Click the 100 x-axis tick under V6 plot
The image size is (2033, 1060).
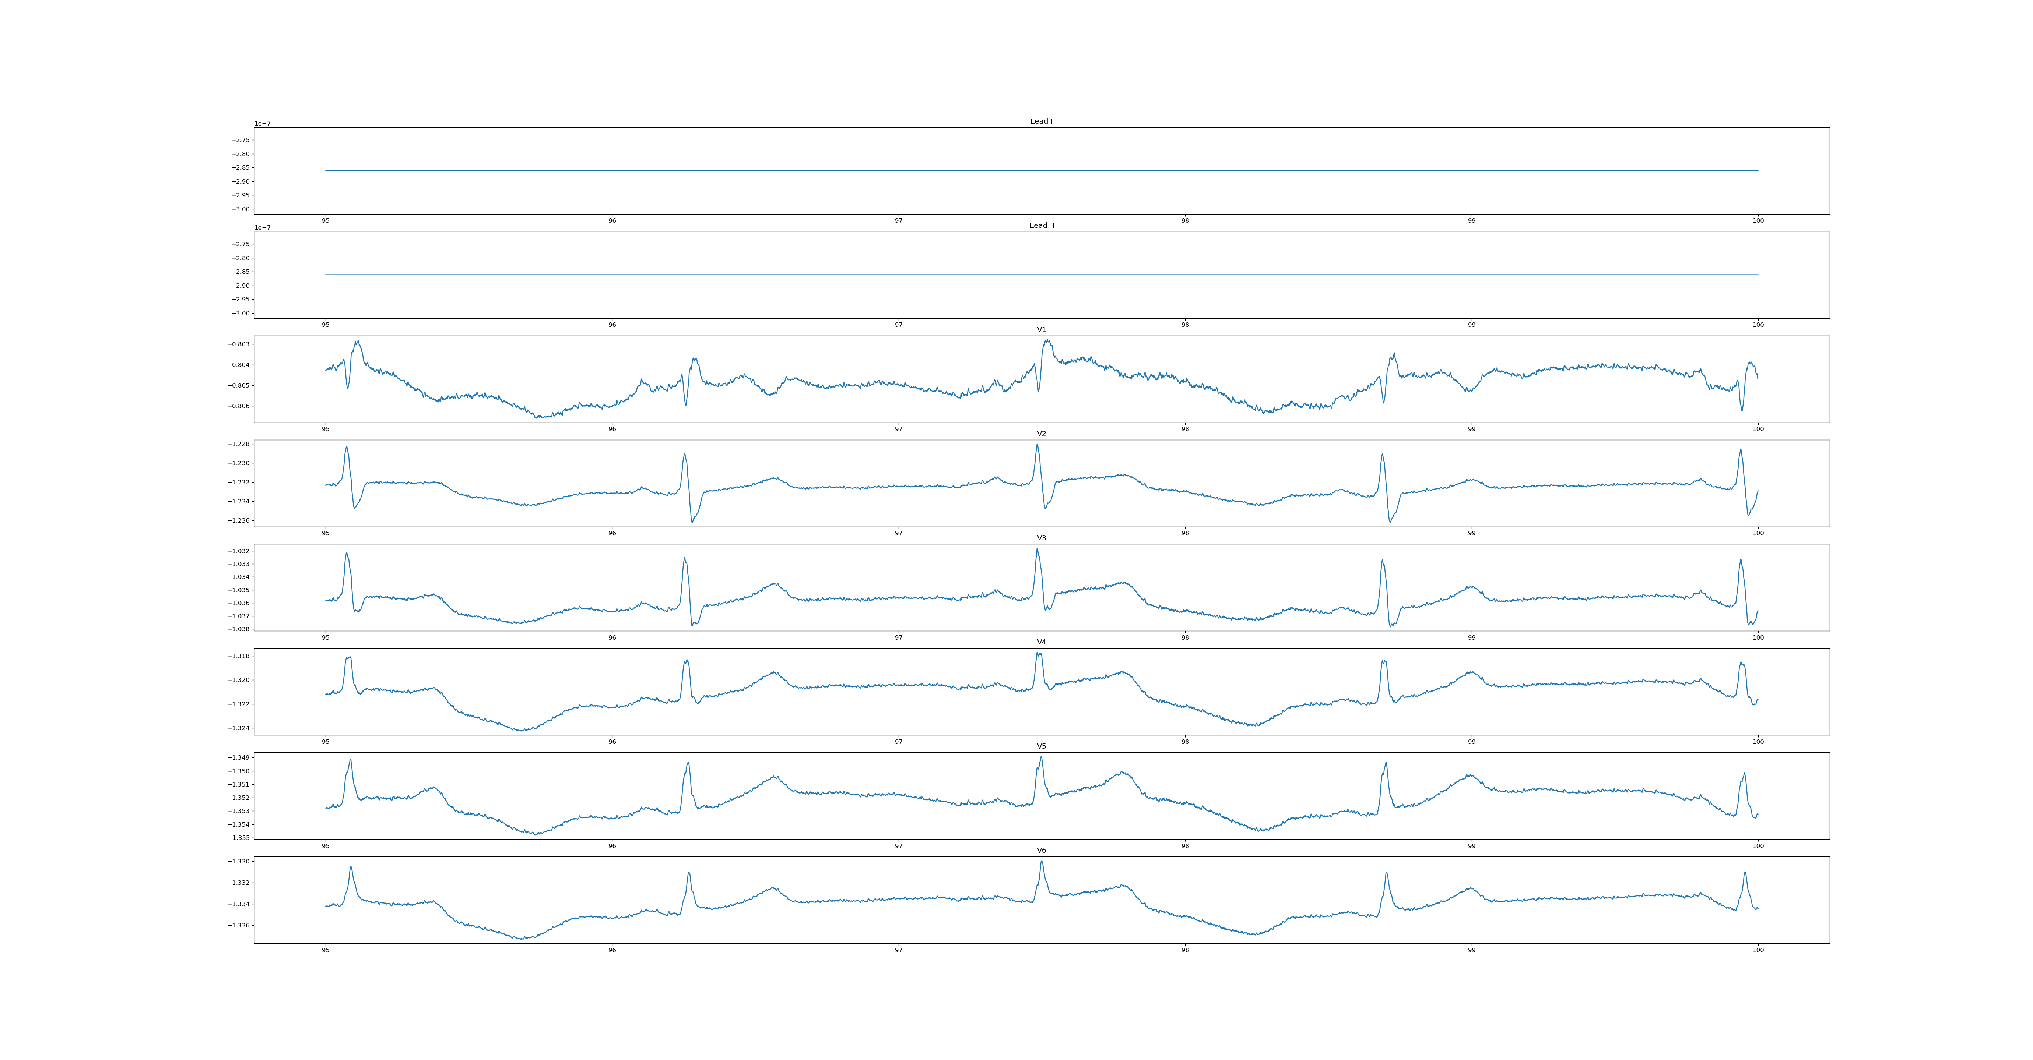pos(1758,950)
